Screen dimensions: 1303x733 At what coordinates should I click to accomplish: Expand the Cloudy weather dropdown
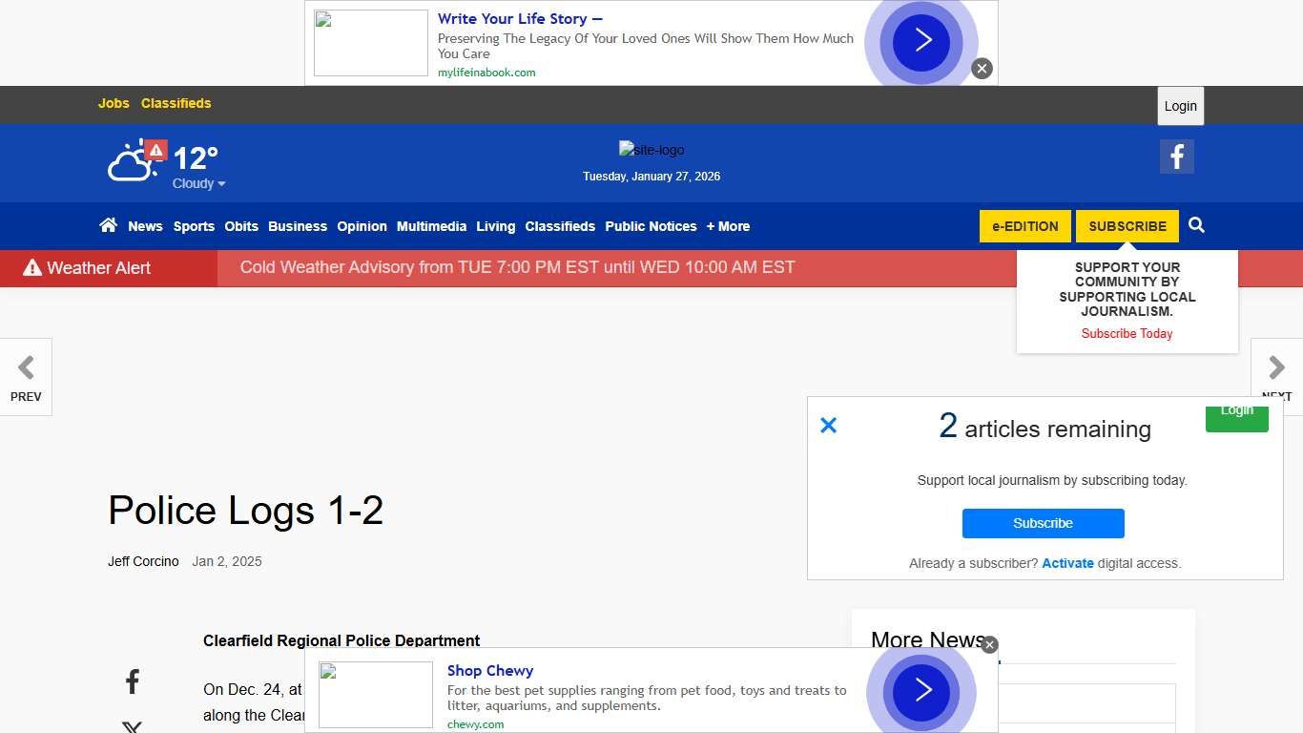tap(198, 183)
